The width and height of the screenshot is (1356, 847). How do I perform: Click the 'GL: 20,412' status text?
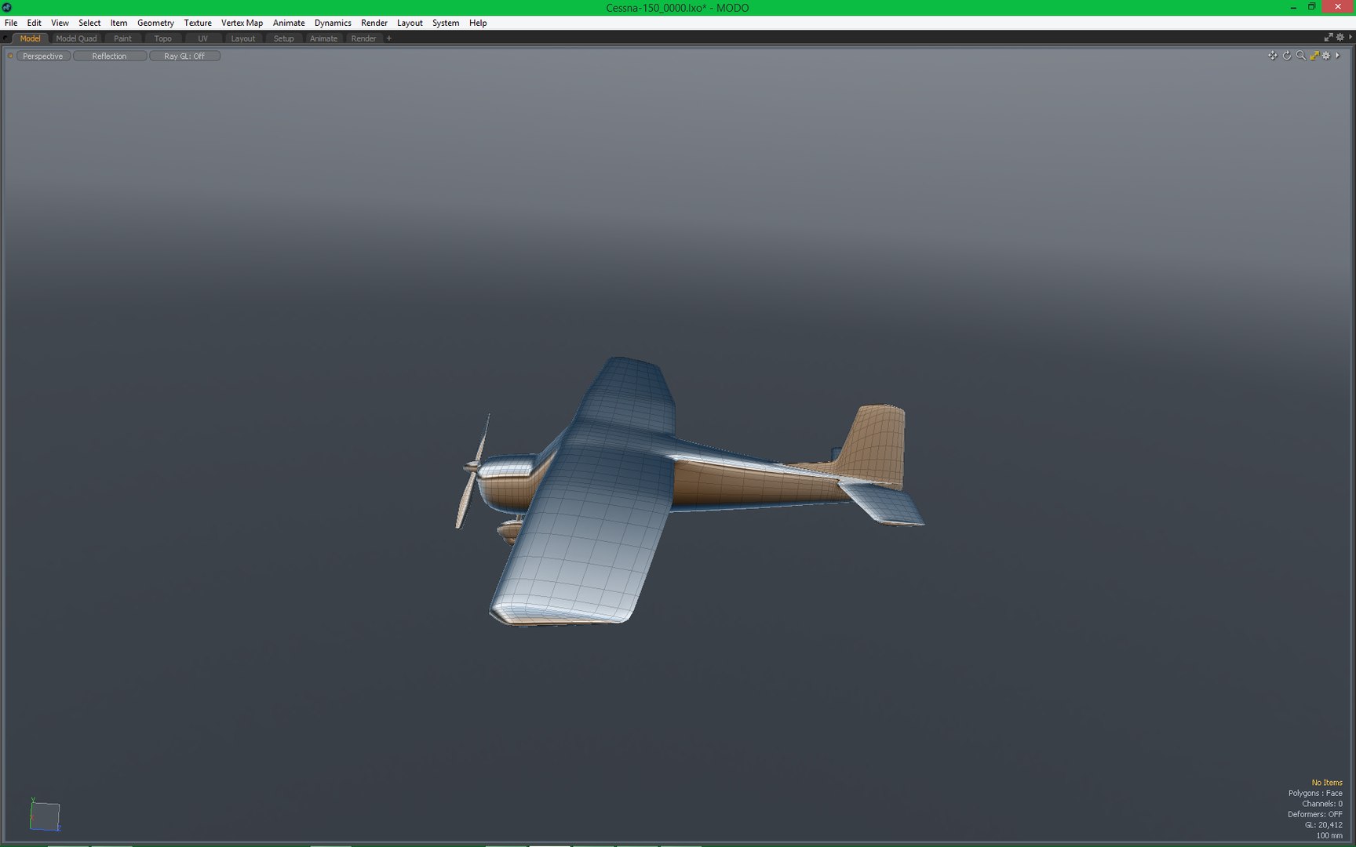point(1324,825)
